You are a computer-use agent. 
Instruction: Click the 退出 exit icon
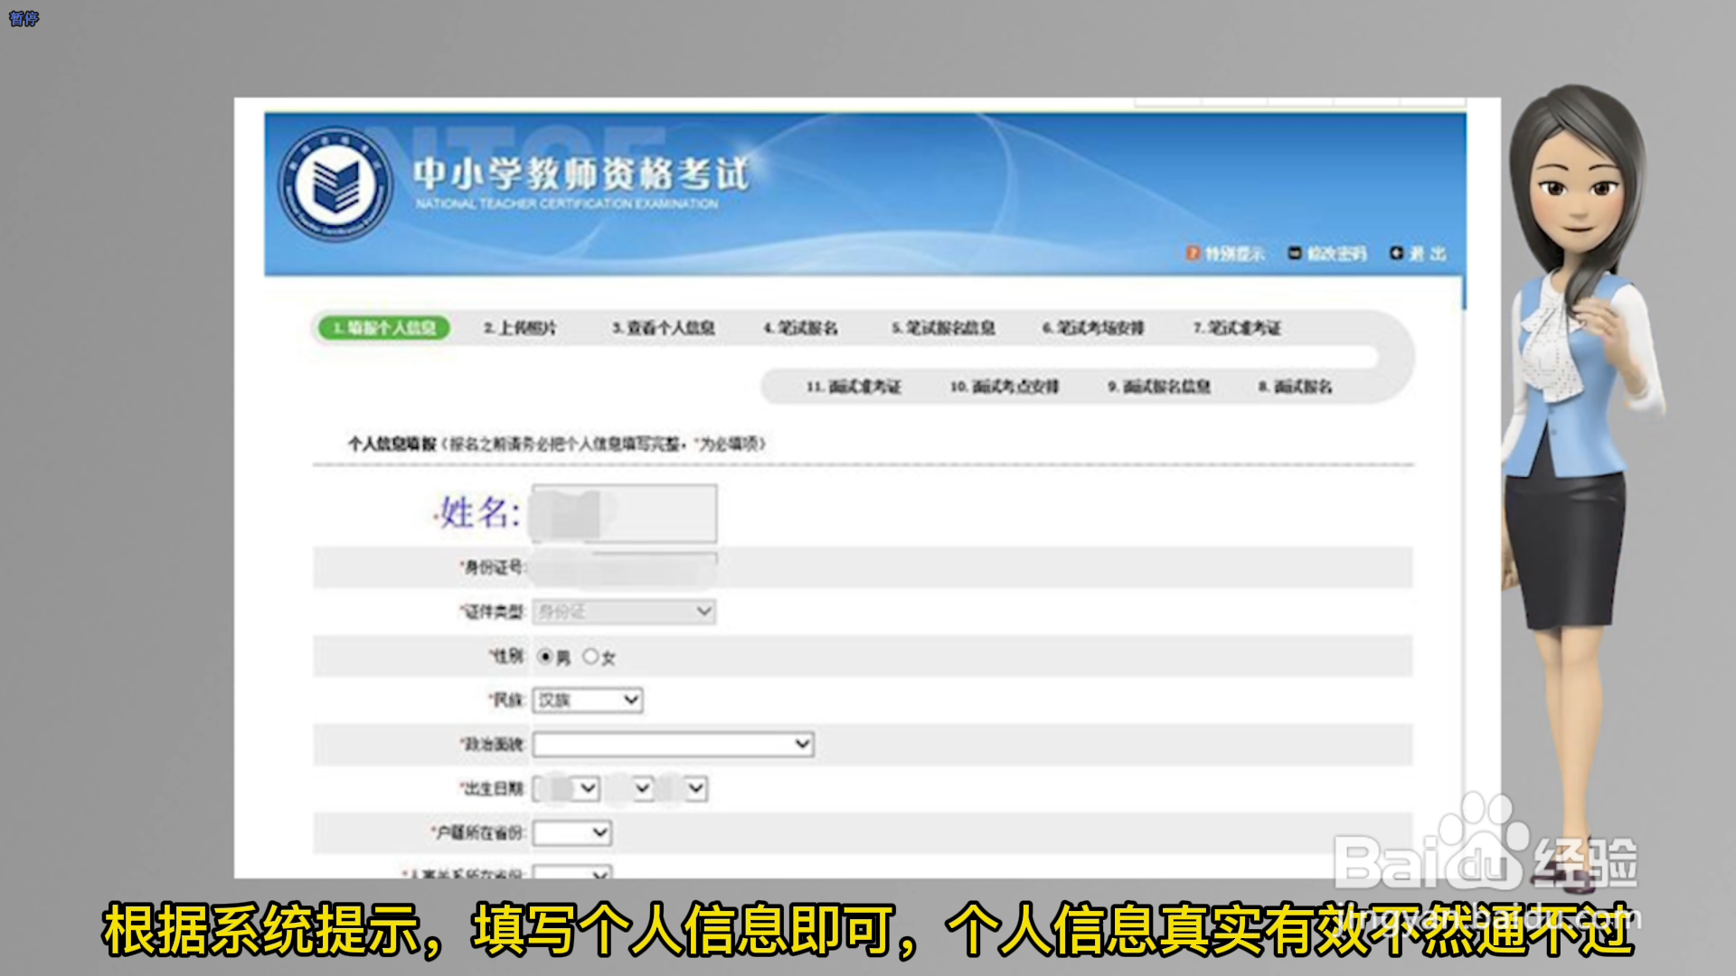click(1395, 254)
